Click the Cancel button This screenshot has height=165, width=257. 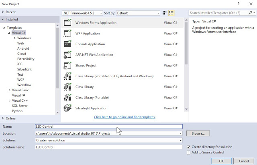pyautogui.click(x=244, y=161)
